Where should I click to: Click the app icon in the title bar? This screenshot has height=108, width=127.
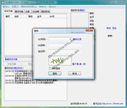tap(3, 2)
